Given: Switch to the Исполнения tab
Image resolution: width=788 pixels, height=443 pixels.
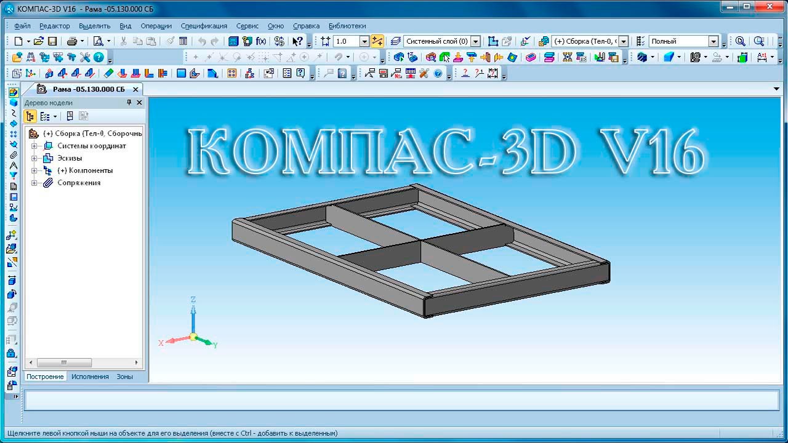Looking at the screenshot, I should (90, 377).
